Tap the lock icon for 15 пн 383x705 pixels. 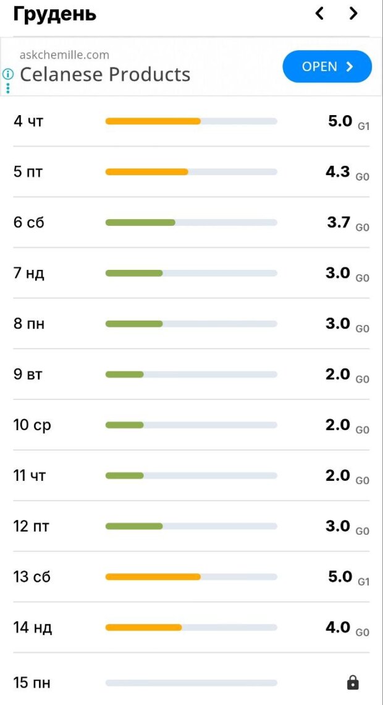coord(353,683)
